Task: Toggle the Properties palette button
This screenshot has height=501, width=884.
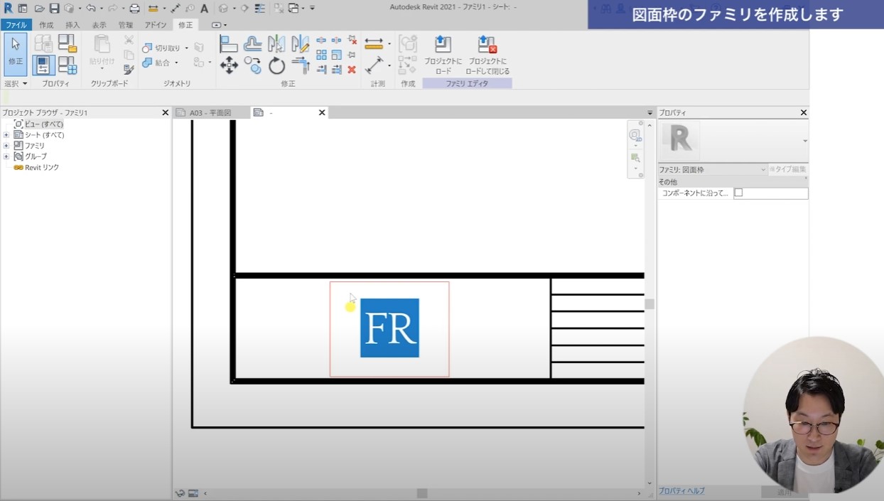Action: [44, 65]
